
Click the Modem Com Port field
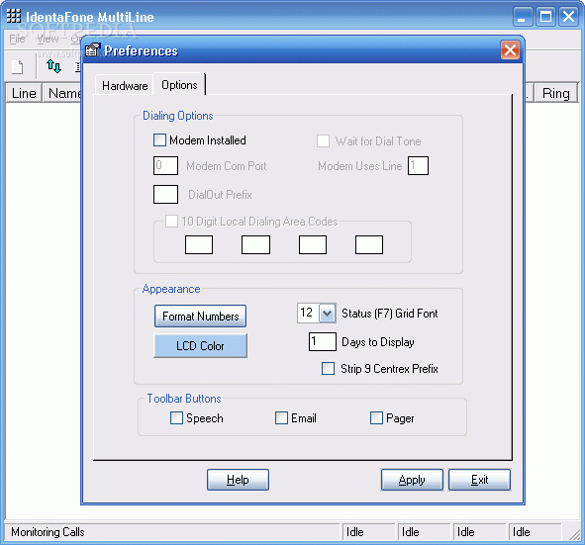coord(165,165)
